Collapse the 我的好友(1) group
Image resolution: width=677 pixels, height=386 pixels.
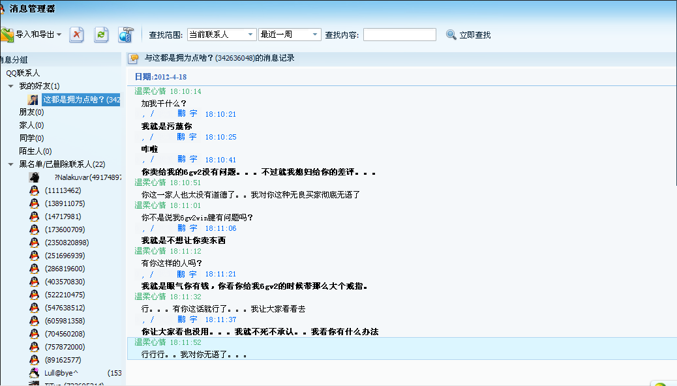click(11, 86)
